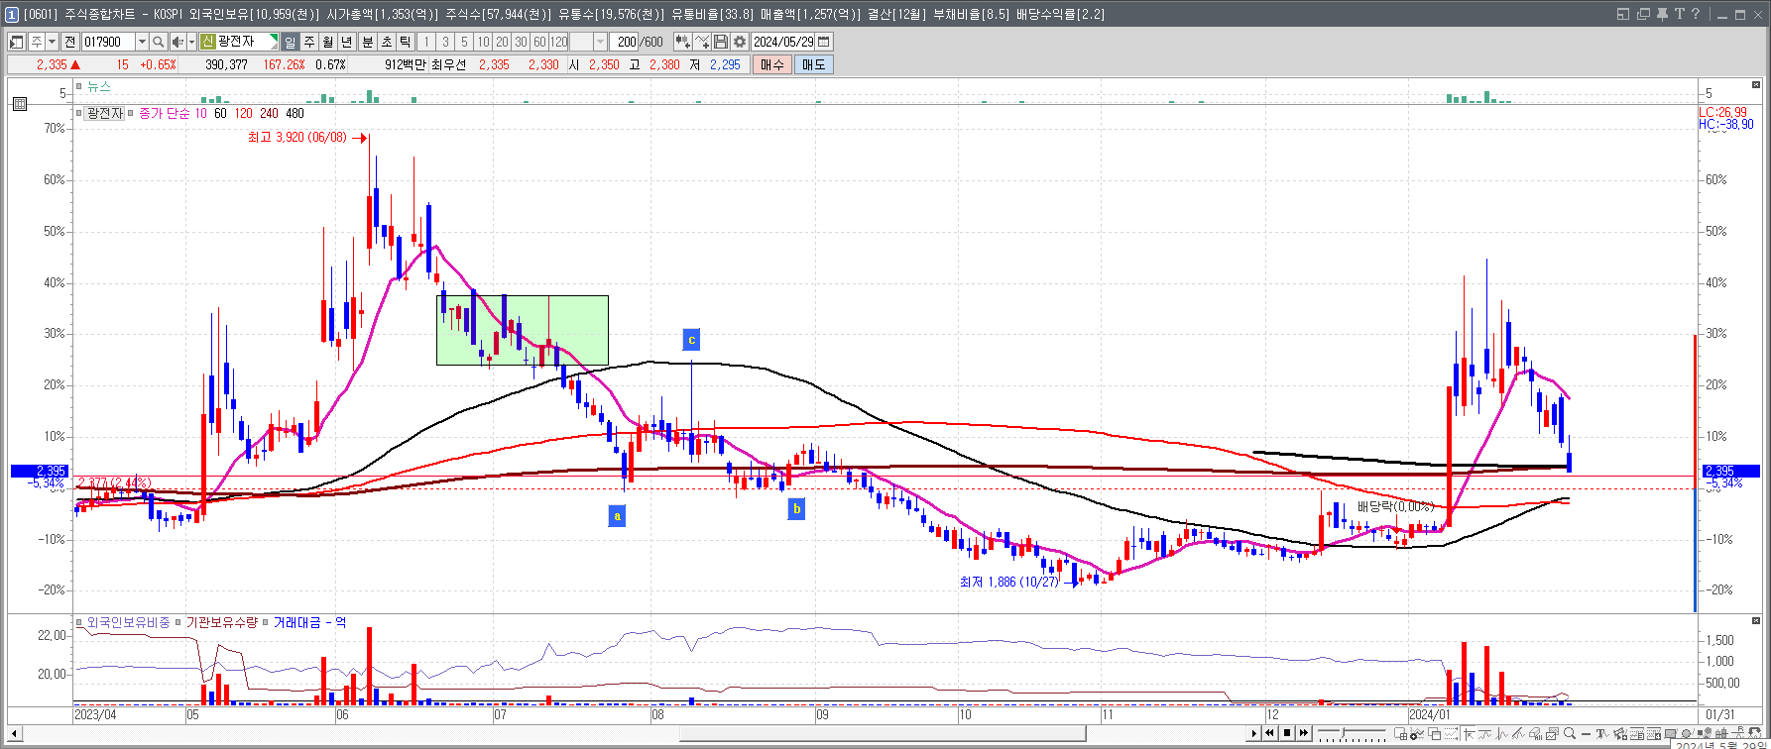Open the dropdown arrow beside speaker icon
Image resolution: width=1771 pixels, height=749 pixels.
[x=191, y=42]
